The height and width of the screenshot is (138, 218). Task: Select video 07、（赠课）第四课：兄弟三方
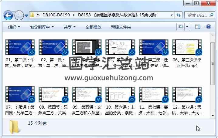(x=20, y=101)
